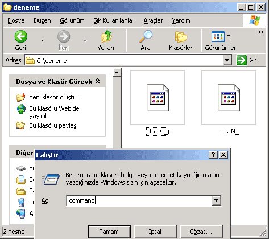269x239 pixels.
Task: Confirm the Run dialog with Tamam
Action: tap(109, 232)
